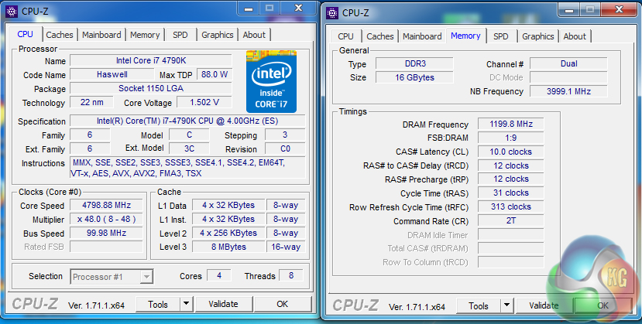Click Validate button in right CPU-Z window
642x324 pixels.
coord(544,305)
